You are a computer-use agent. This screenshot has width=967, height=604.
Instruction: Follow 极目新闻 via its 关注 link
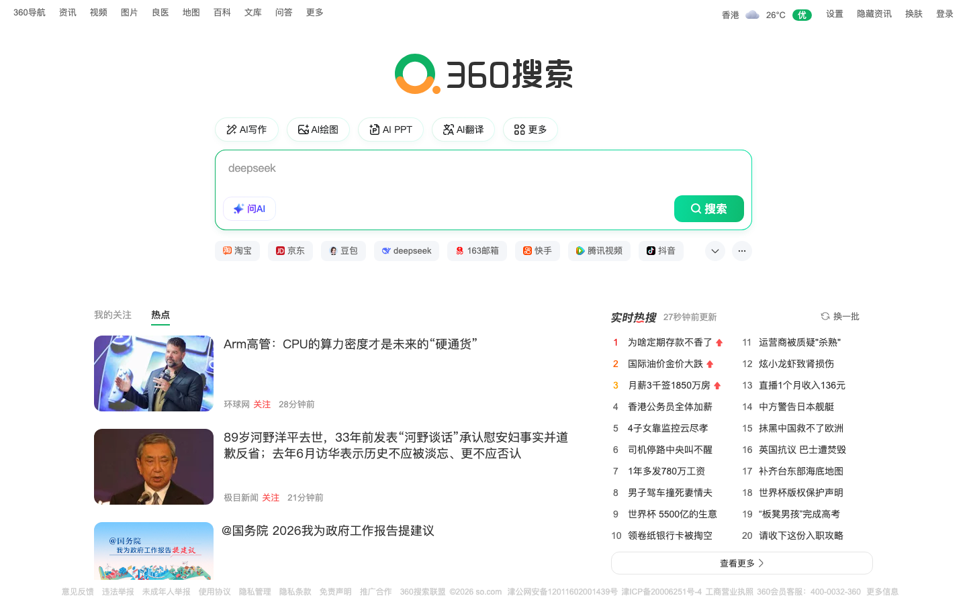[x=271, y=497]
